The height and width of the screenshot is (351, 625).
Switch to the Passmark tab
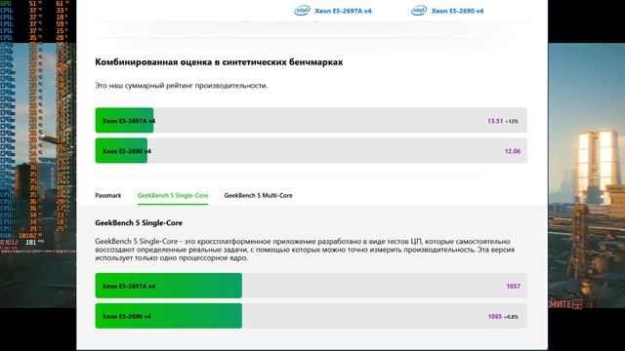(108, 195)
